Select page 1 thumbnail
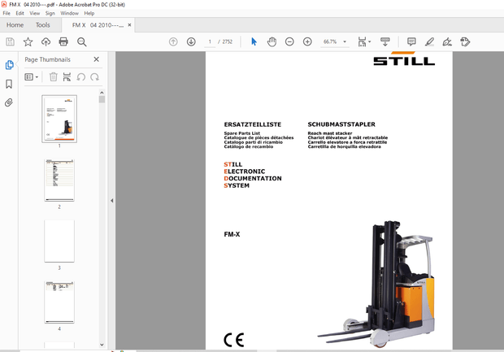Viewport: 504px width, 352px height. (59, 119)
